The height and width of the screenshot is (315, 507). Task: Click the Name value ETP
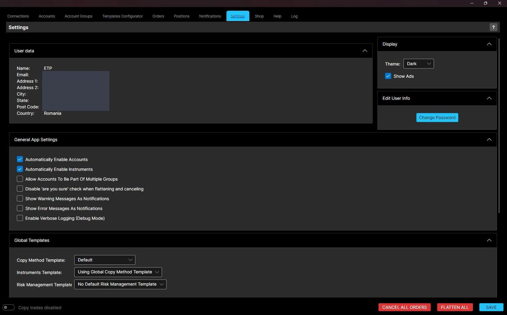[x=48, y=68]
